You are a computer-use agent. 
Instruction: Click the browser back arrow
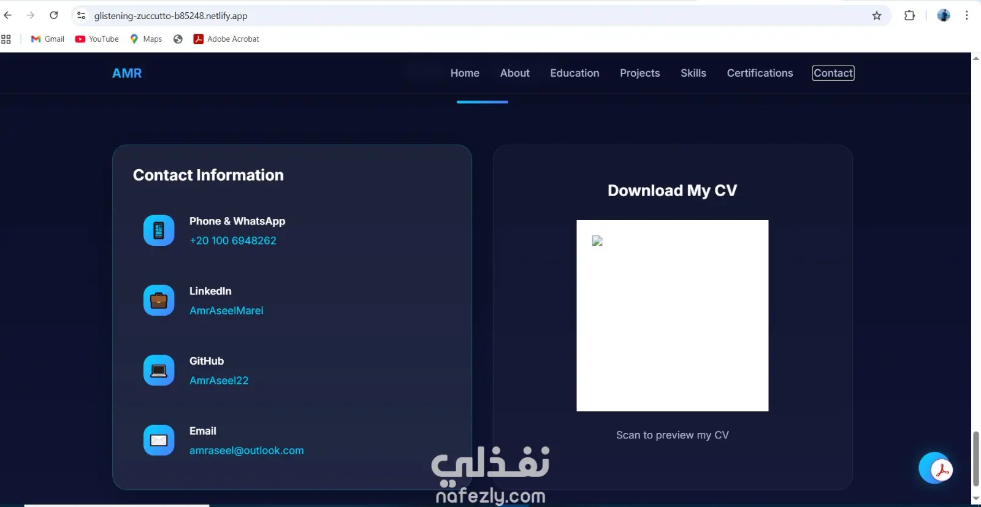[8, 15]
